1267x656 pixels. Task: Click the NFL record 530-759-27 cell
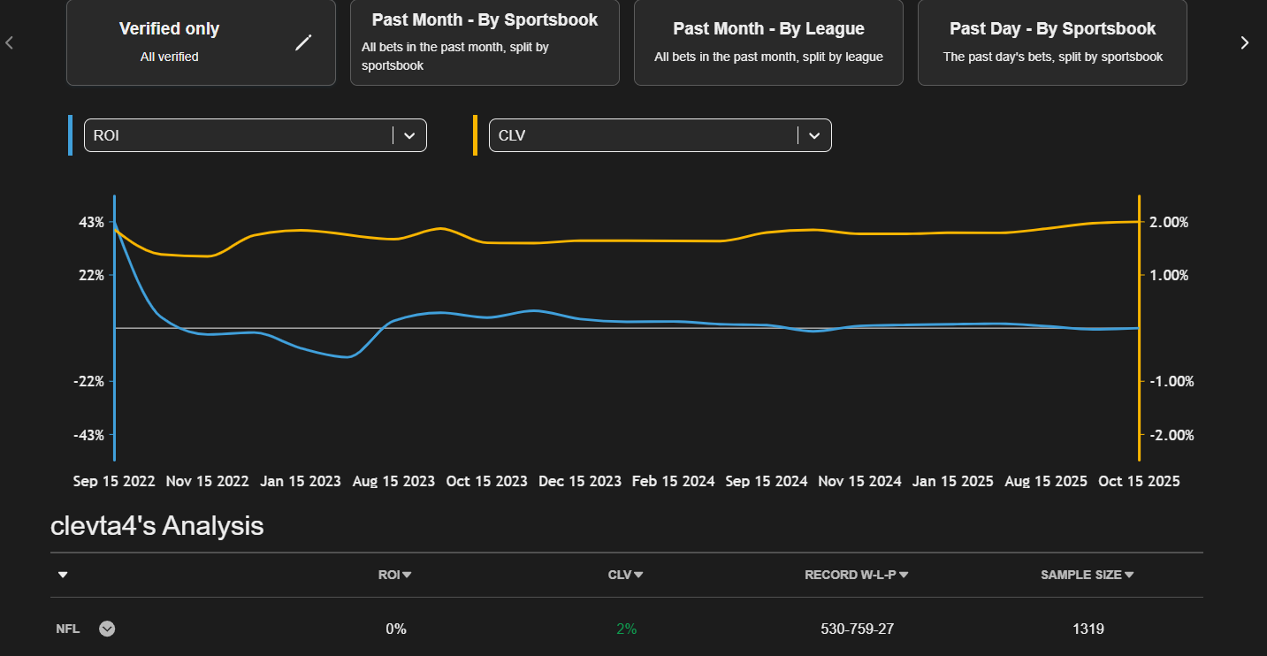857,629
